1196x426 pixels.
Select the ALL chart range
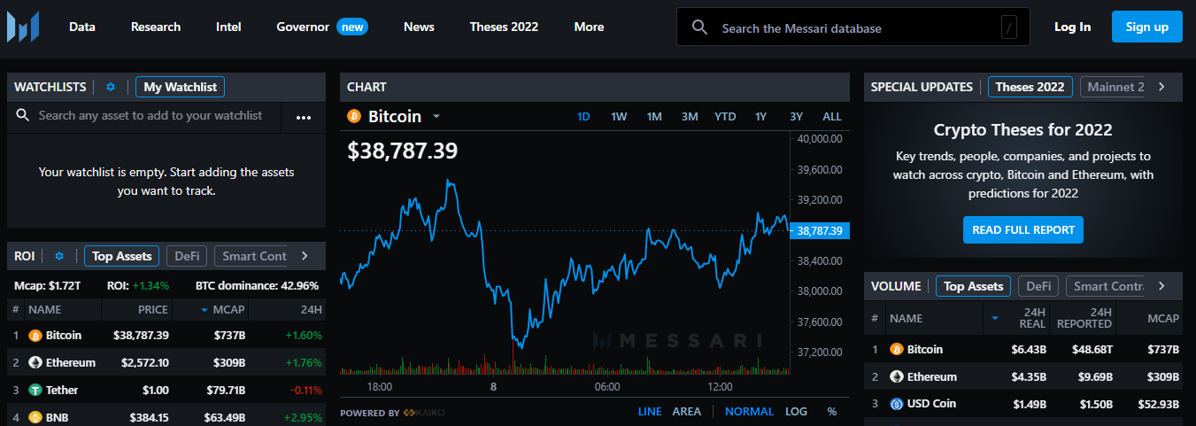(832, 116)
